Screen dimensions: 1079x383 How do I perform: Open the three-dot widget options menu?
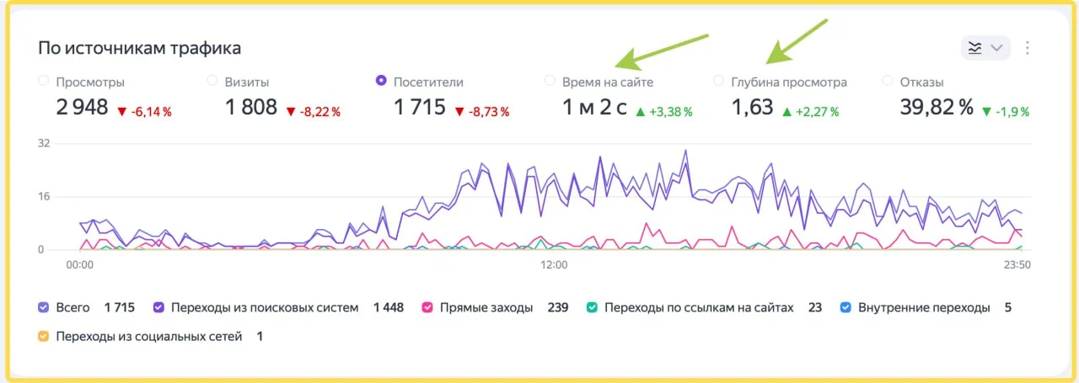[x=1027, y=48]
